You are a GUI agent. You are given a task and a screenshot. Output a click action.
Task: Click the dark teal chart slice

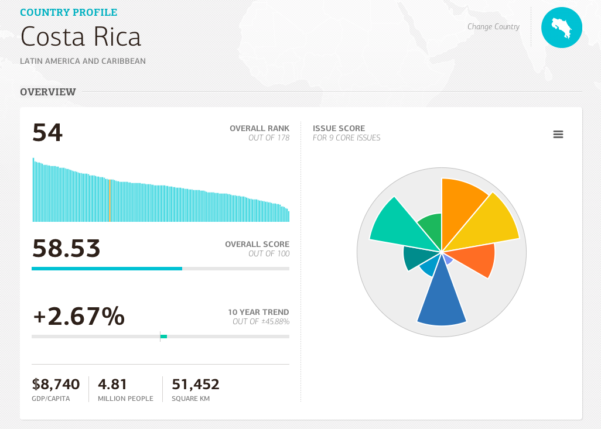point(416,258)
